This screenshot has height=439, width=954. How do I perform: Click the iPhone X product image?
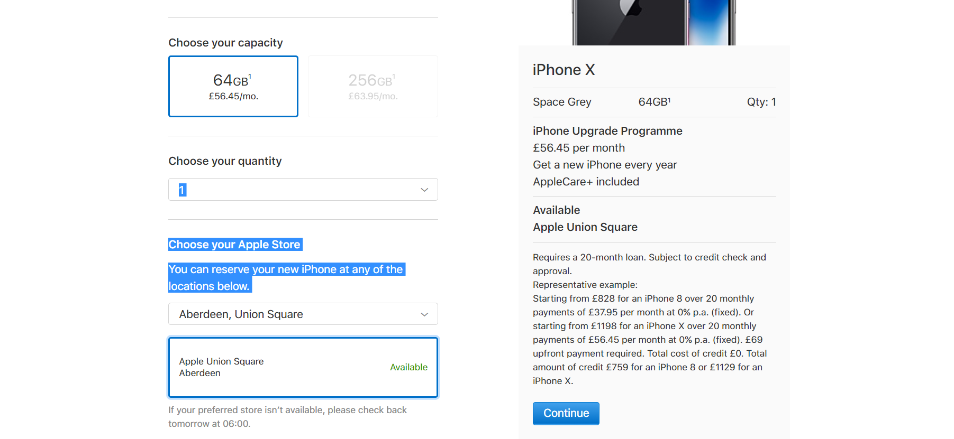coord(654,22)
